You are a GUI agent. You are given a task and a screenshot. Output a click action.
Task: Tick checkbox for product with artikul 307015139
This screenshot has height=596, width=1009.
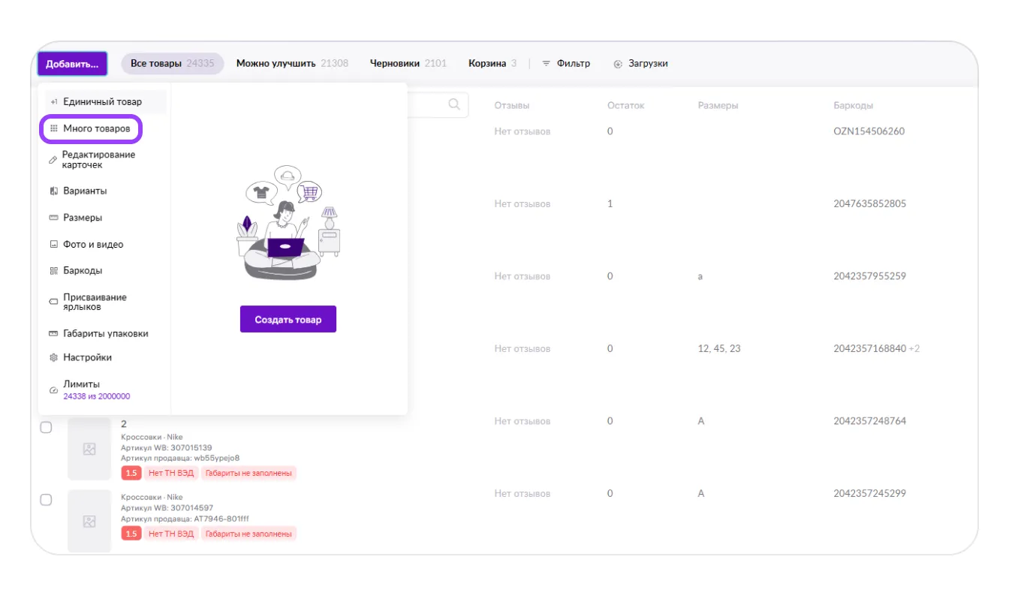(46, 427)
